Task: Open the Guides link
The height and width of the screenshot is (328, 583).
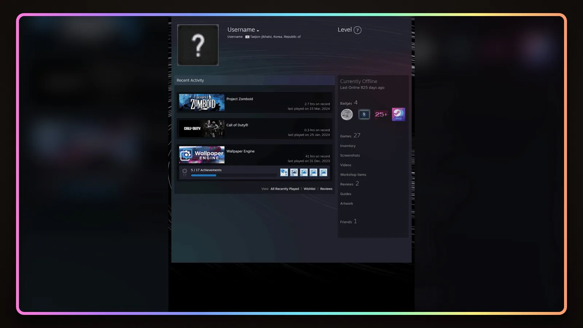Action: point(346,194)
